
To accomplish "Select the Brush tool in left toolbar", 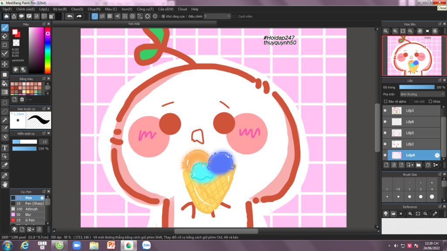I will [x=4, y=27].
